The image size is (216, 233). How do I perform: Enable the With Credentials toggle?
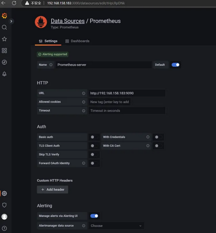pos(158,137)
